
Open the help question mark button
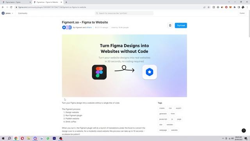click(244, 130)
